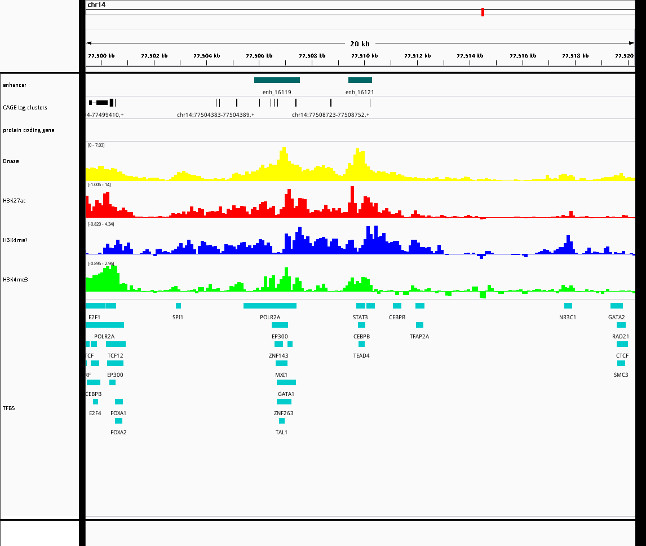Image resolution: width=646 pixels, height=546 pixels.
Task: Select the CAGE tag clusters track label
Action: click(x=25, y=108)
